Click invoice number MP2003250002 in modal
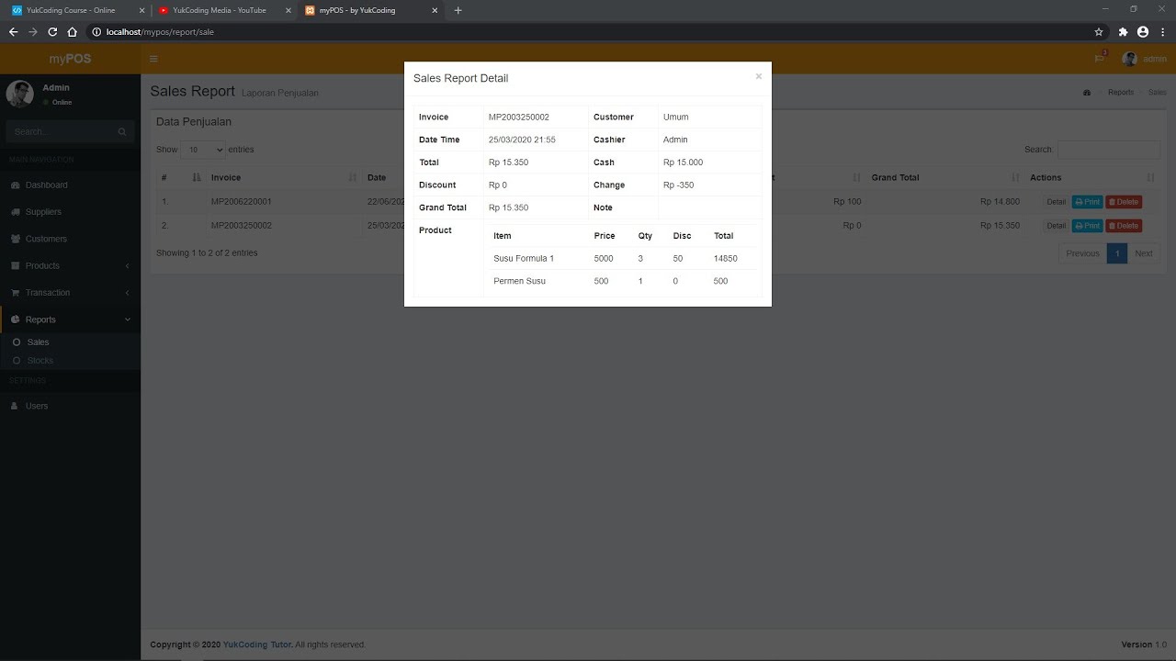Image resolution: width=1176 pixels, height=661 pixels. 519,118
